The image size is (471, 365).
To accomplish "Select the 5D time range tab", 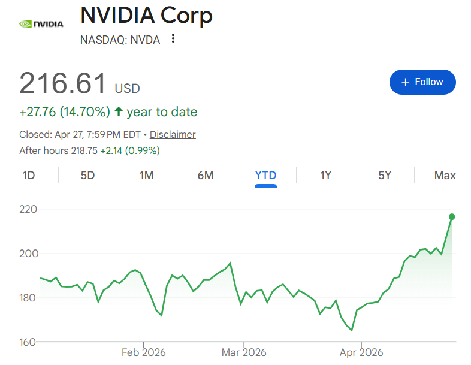I will click(x=87, y=175).
